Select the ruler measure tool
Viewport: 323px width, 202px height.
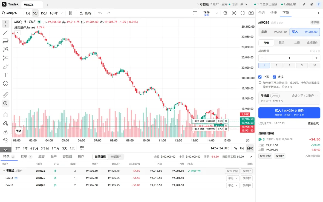[5, 95]
